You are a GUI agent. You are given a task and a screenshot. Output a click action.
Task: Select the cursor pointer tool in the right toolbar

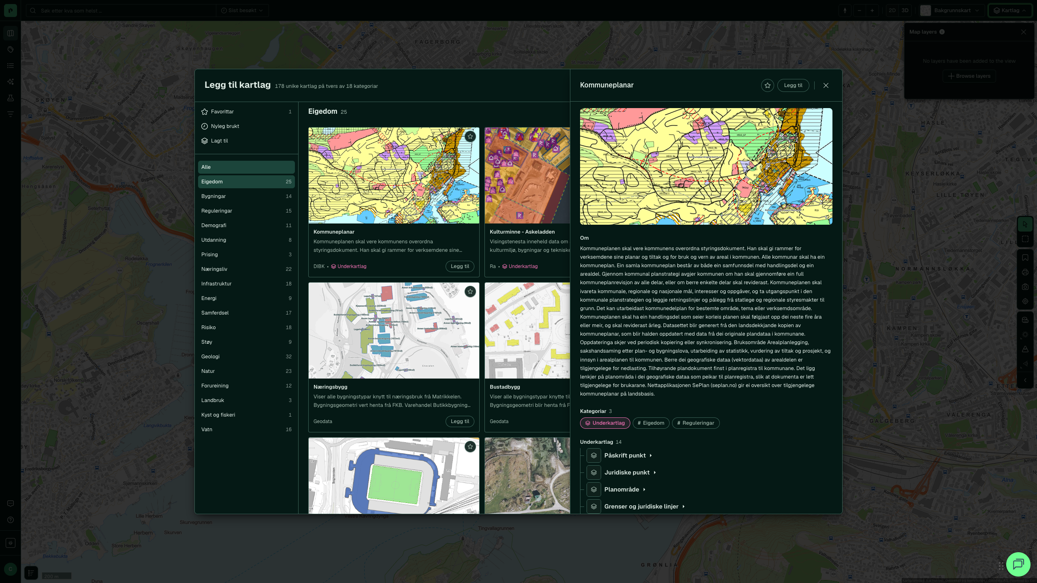click(x=1025, y=224)
